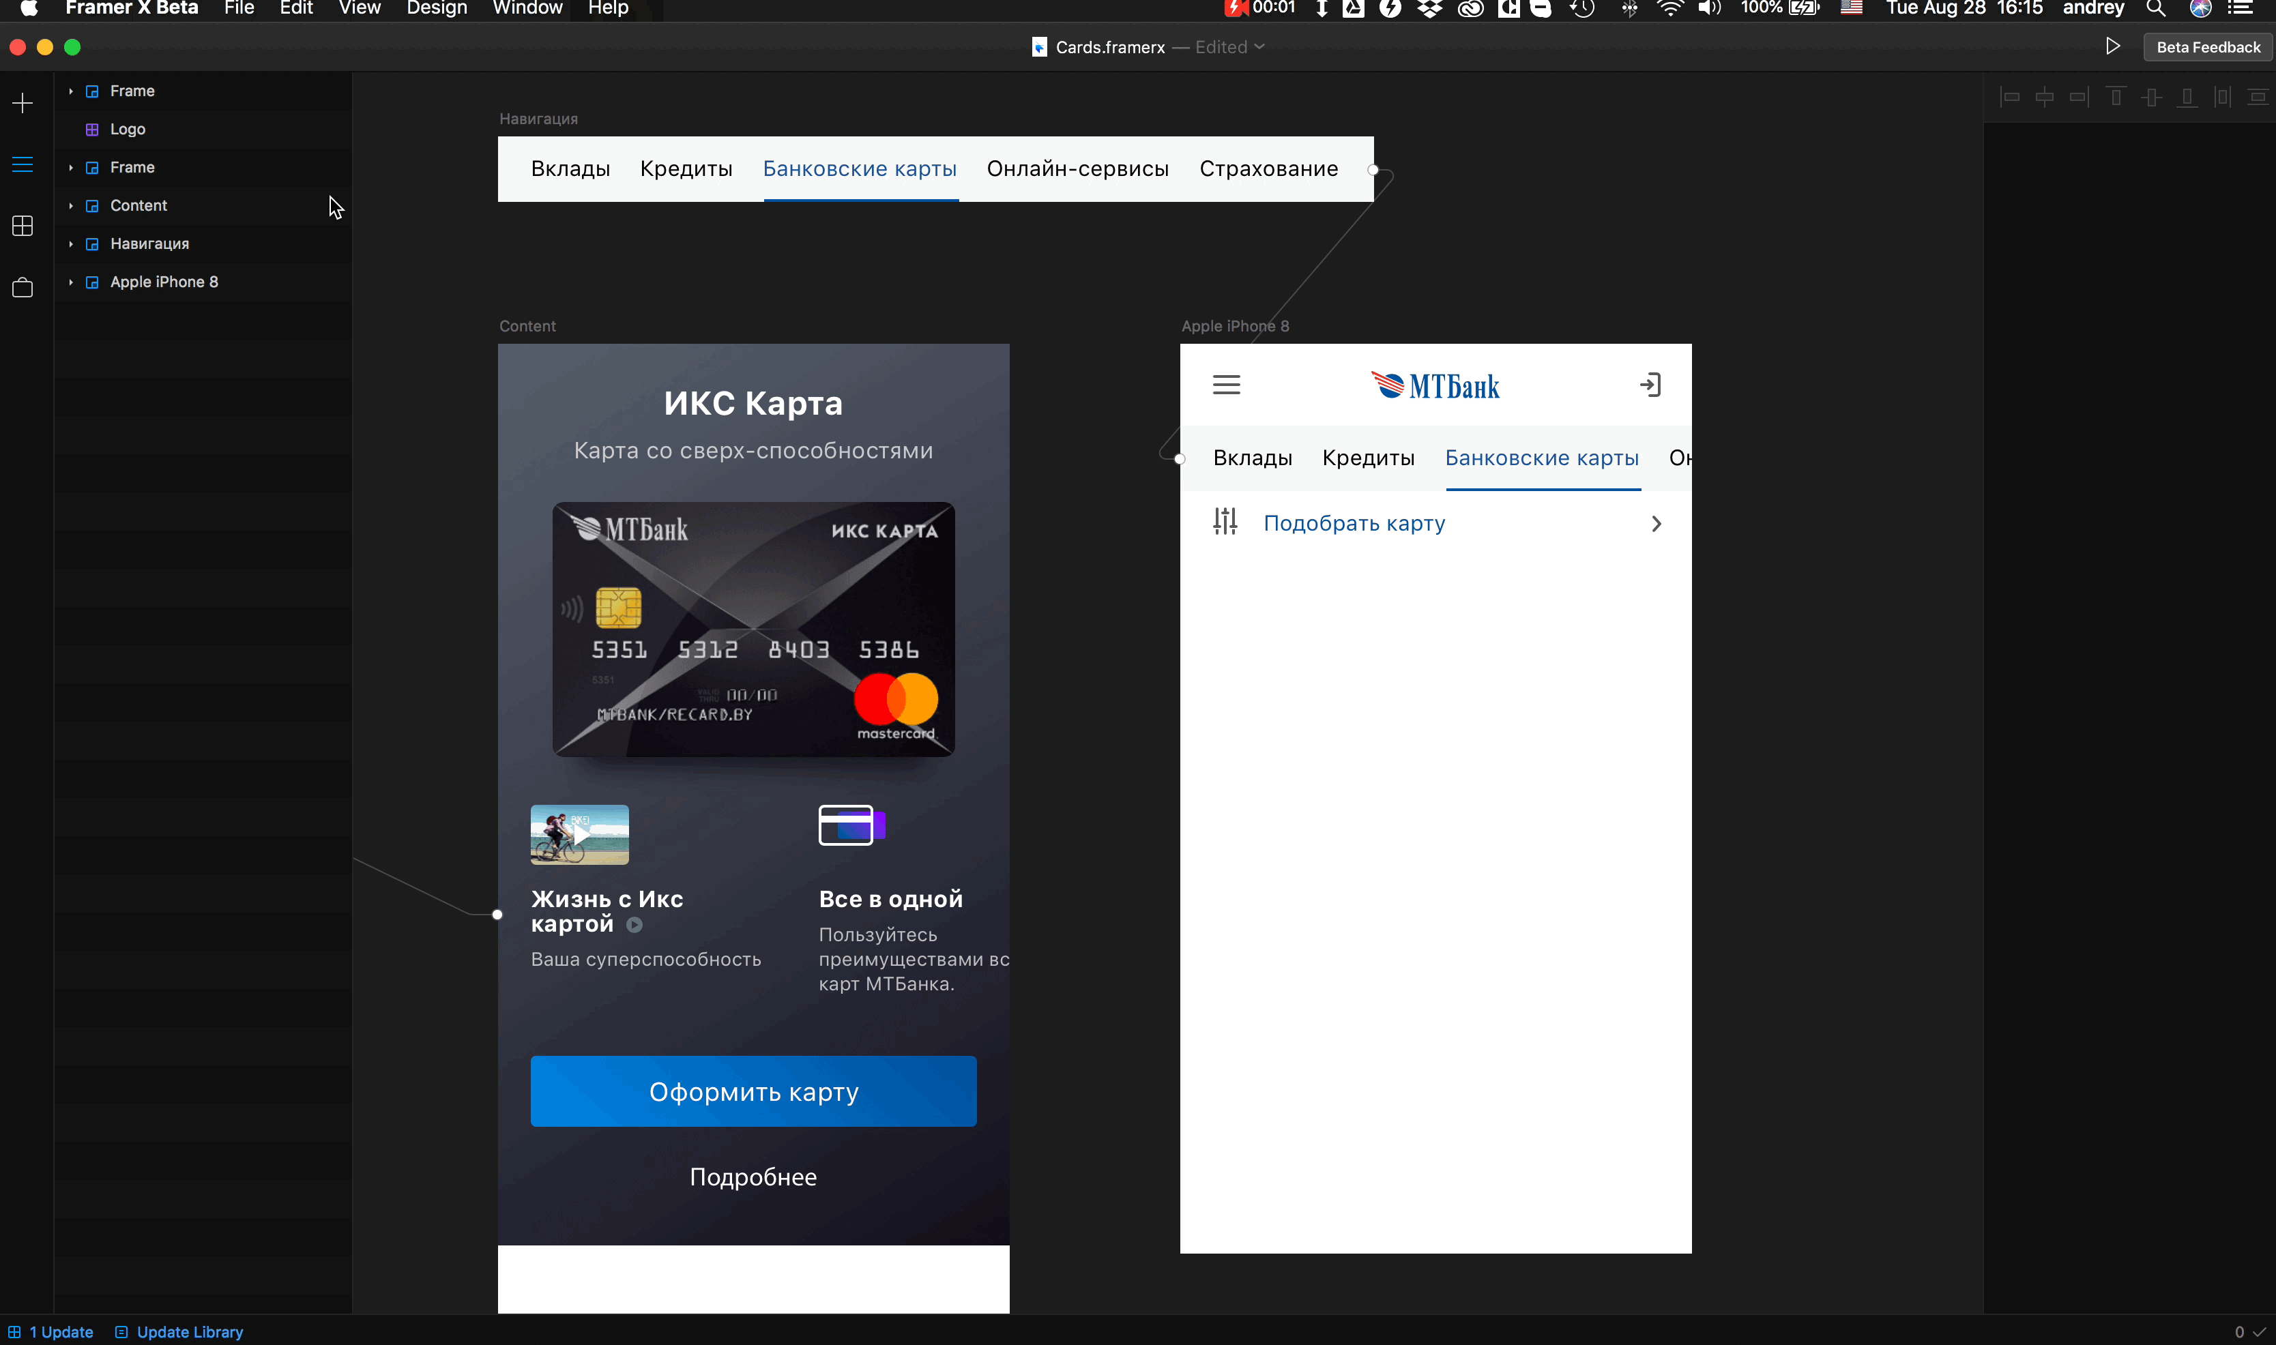Expand the Навигация layer disclosure triangle
Viewport: 2276px width, 1345px height.
[71, 243]
